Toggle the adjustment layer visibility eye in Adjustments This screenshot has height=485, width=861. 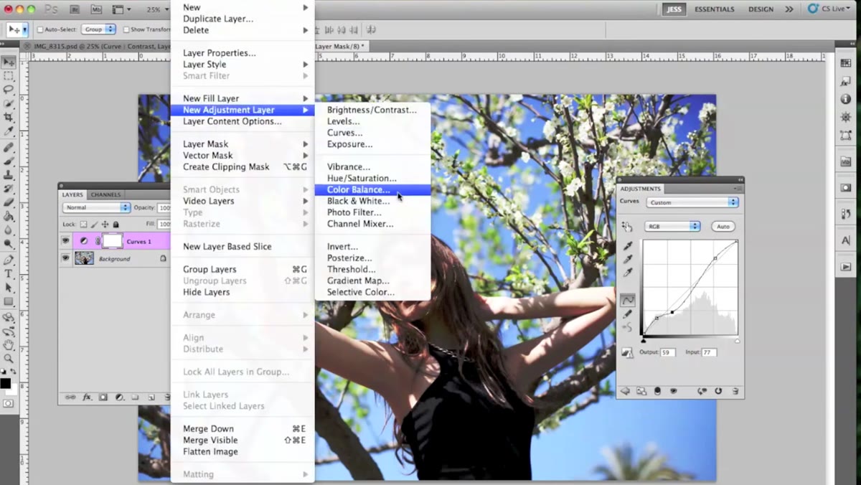tap(673, 391)
